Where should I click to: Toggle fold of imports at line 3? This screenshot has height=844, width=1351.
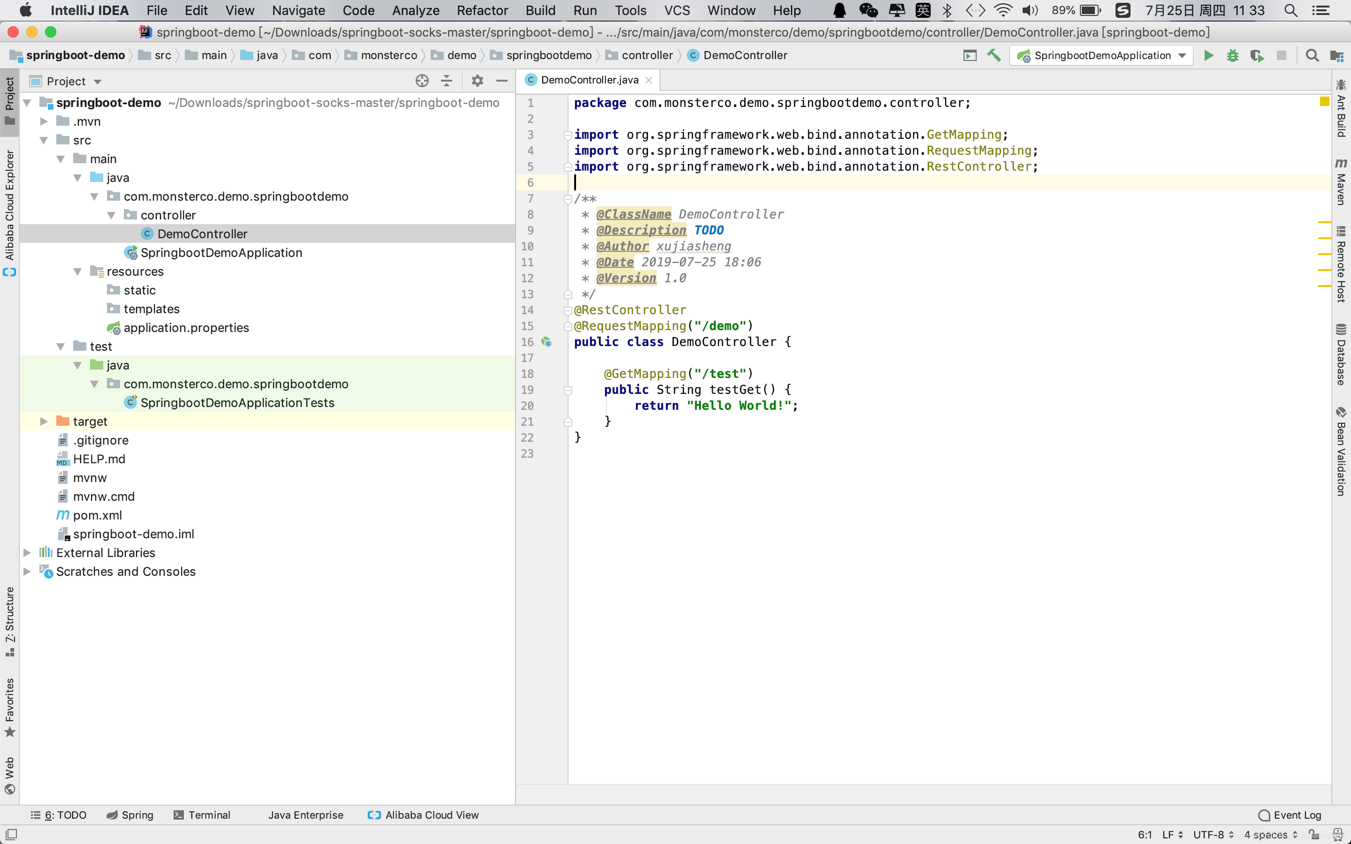point(568,135)
